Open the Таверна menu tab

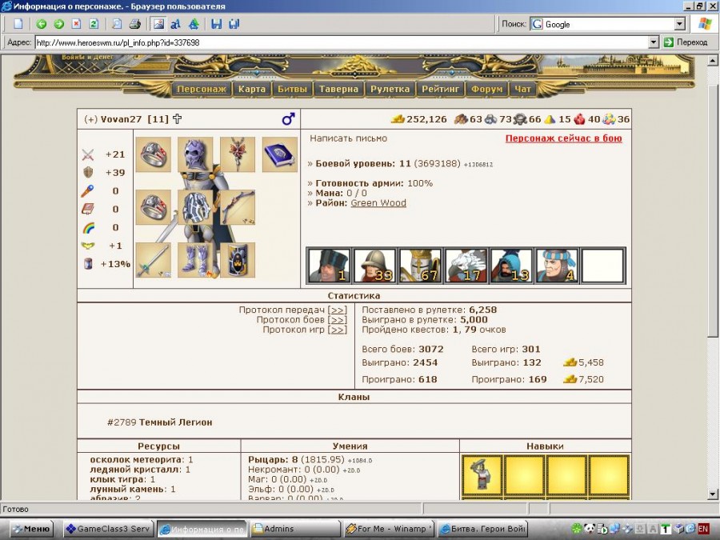click(x=339, y=89)
